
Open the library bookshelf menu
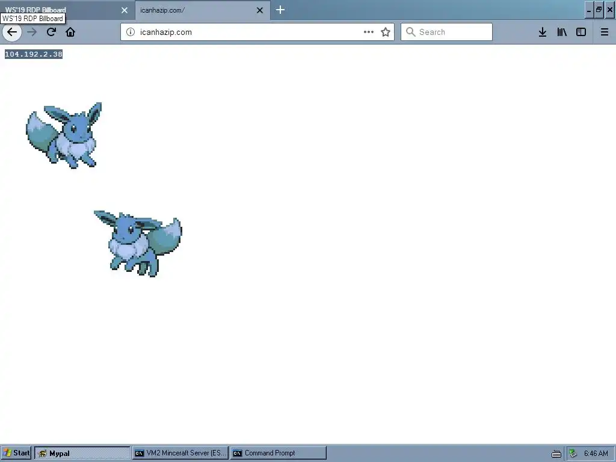coord(562,32)
